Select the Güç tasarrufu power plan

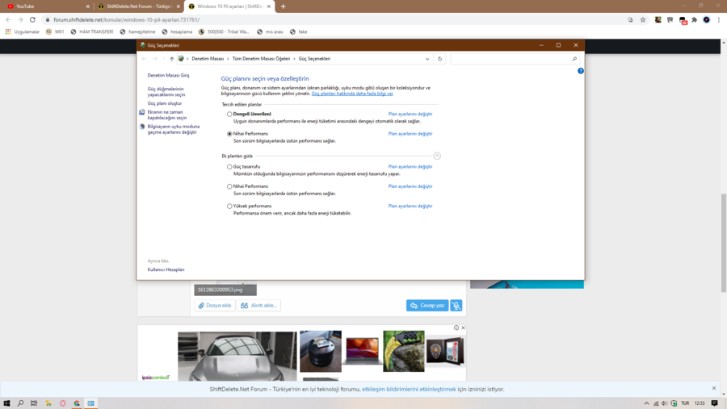tap(229, 167)
